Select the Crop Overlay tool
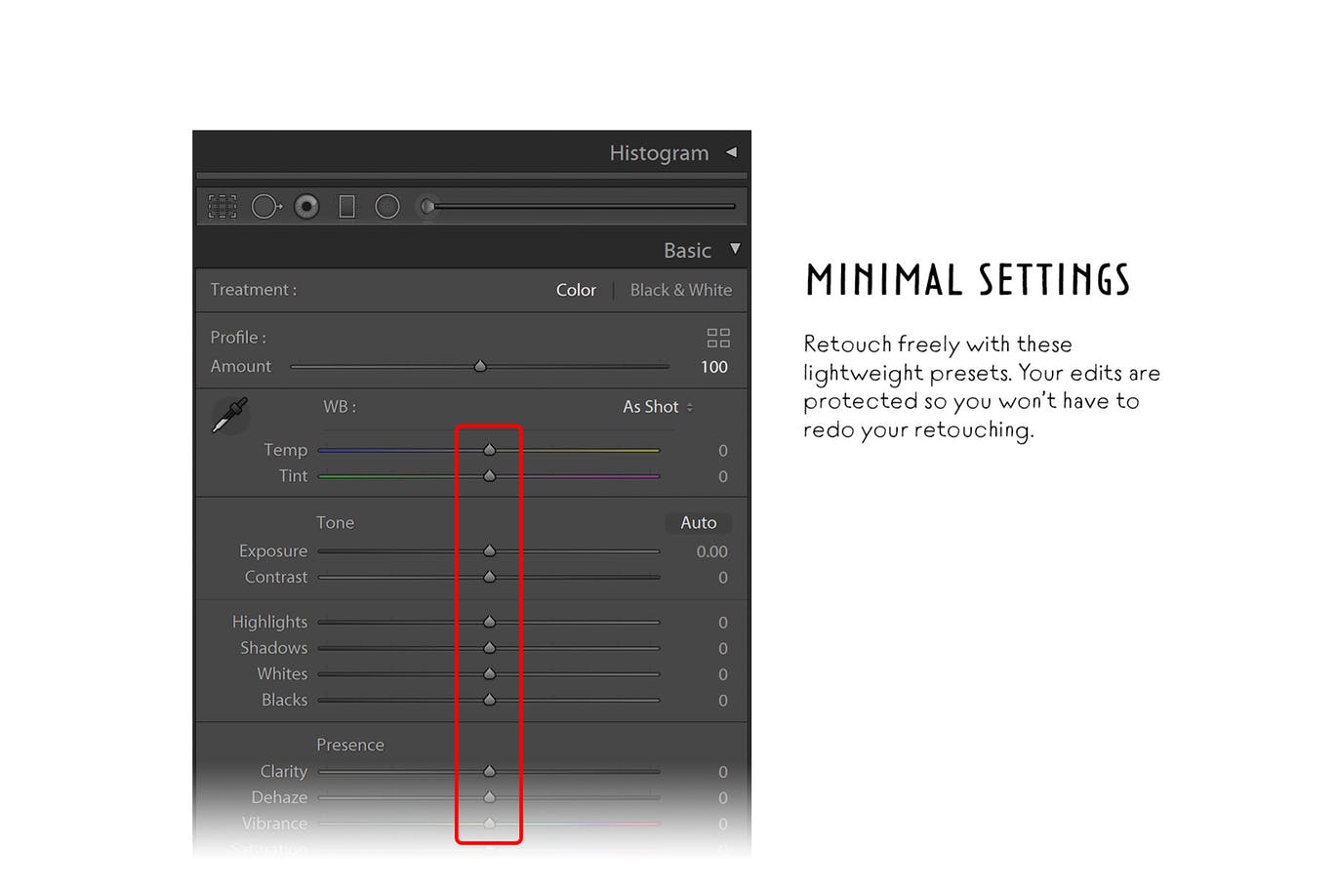The image size is (1337, 892). coord(223,207)
